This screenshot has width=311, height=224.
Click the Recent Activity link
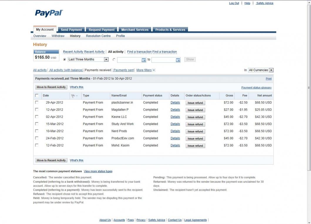point(84,52)
